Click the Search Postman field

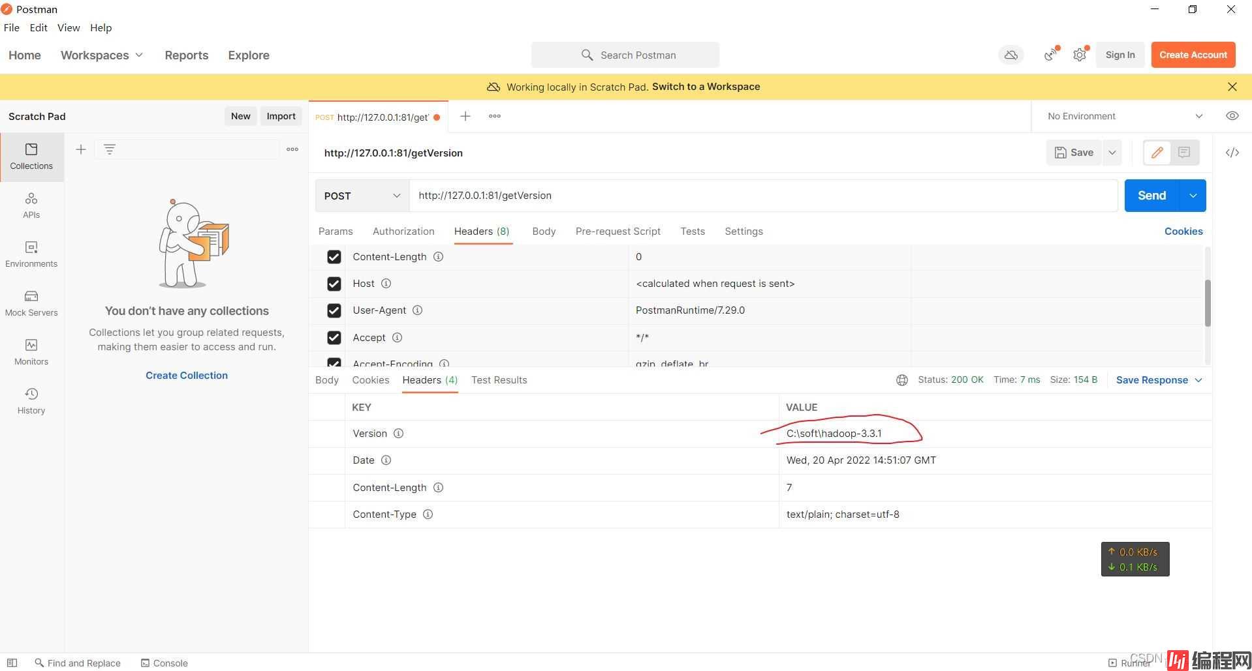pyautogui.click(x=625, y=55)
